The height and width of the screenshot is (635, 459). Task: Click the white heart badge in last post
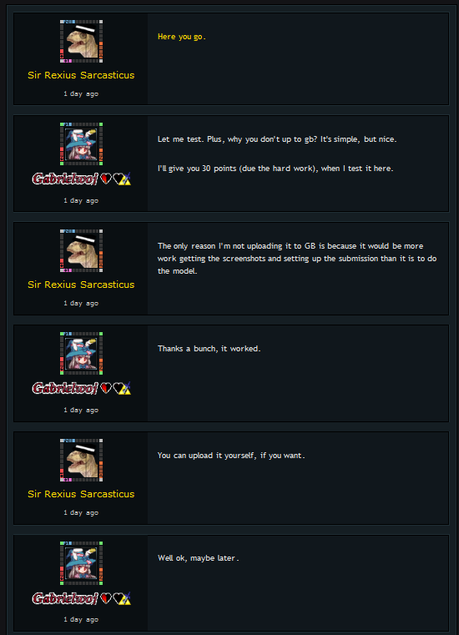tap(119, 597)
